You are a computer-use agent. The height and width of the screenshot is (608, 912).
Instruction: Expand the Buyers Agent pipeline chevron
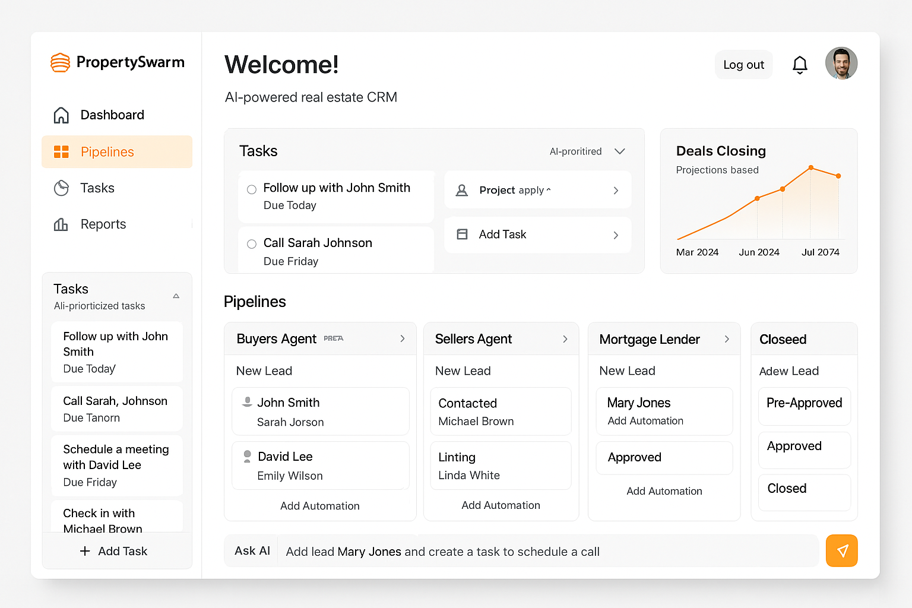click(403, 338)
